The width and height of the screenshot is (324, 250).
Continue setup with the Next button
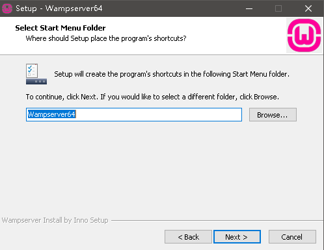click(237, 237)
